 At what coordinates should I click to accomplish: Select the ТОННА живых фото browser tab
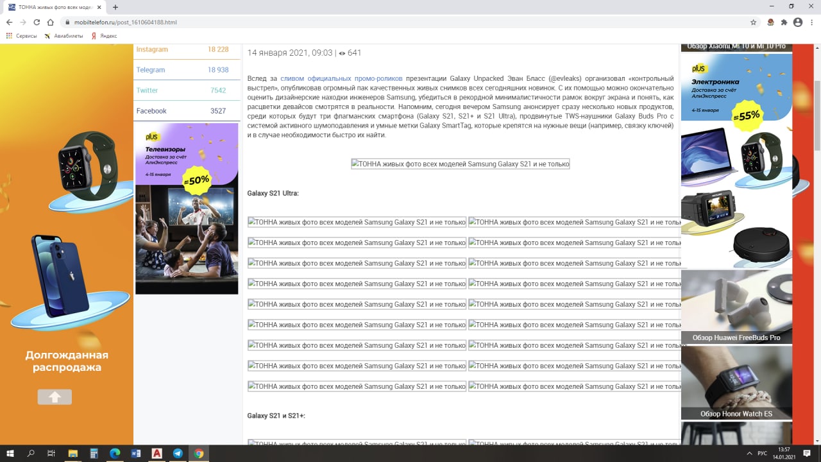(x=55, y=7)
